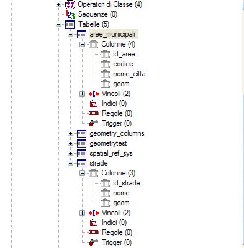This screenshot has width=244, height=248.
Task: Click the Regole icon under strade
Action: pyautogui.click(x=94, y=232)
